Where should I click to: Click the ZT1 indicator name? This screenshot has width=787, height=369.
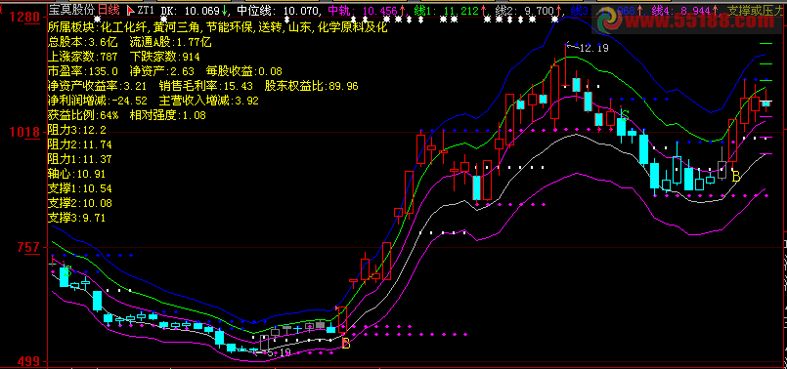pos(146,10)
